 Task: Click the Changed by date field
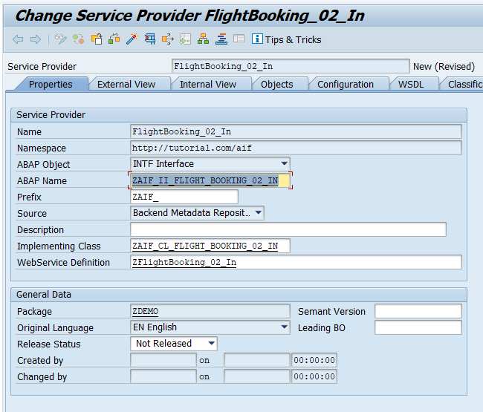[257, 376]
